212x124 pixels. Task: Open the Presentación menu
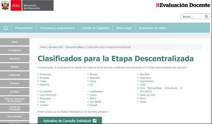point(24,28)
